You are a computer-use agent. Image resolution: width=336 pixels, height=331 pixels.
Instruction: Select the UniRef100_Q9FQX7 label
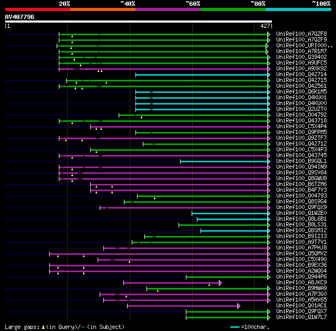(301, 312)
